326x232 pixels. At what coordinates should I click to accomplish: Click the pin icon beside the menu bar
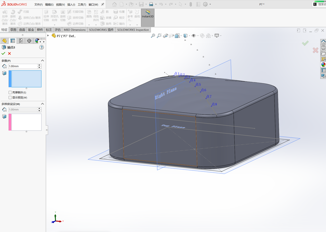coord(103,4)
